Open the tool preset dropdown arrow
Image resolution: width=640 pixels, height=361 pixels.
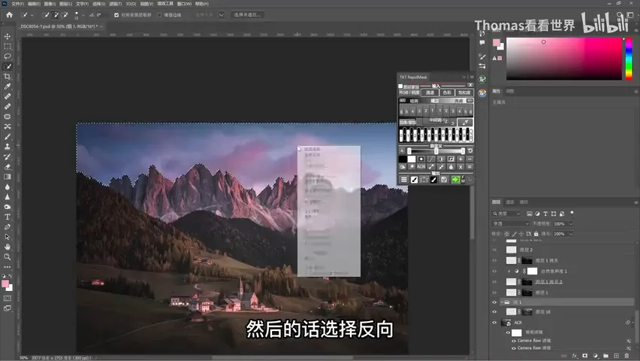tap(32, 15)
